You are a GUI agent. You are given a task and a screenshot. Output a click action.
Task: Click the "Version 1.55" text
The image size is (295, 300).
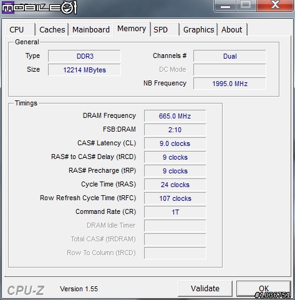pyautogui.click(x=79, y=289)
